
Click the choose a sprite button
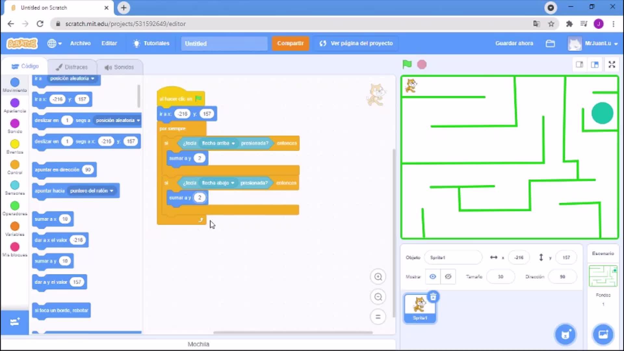point(565,334)
